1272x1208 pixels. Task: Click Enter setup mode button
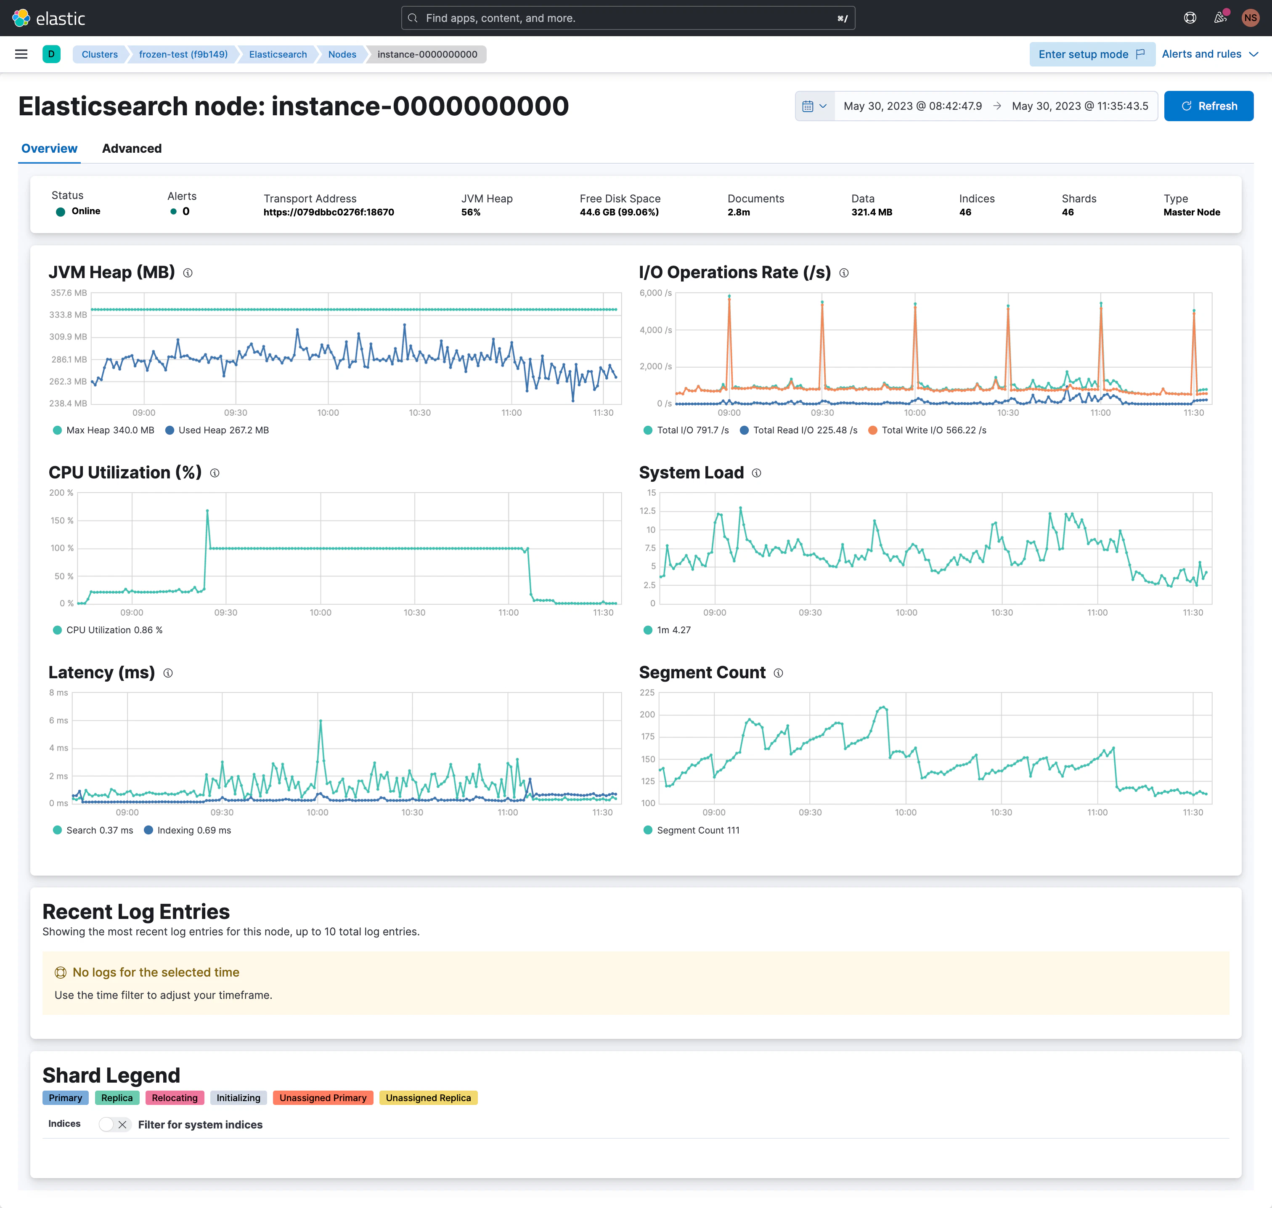1092,54
